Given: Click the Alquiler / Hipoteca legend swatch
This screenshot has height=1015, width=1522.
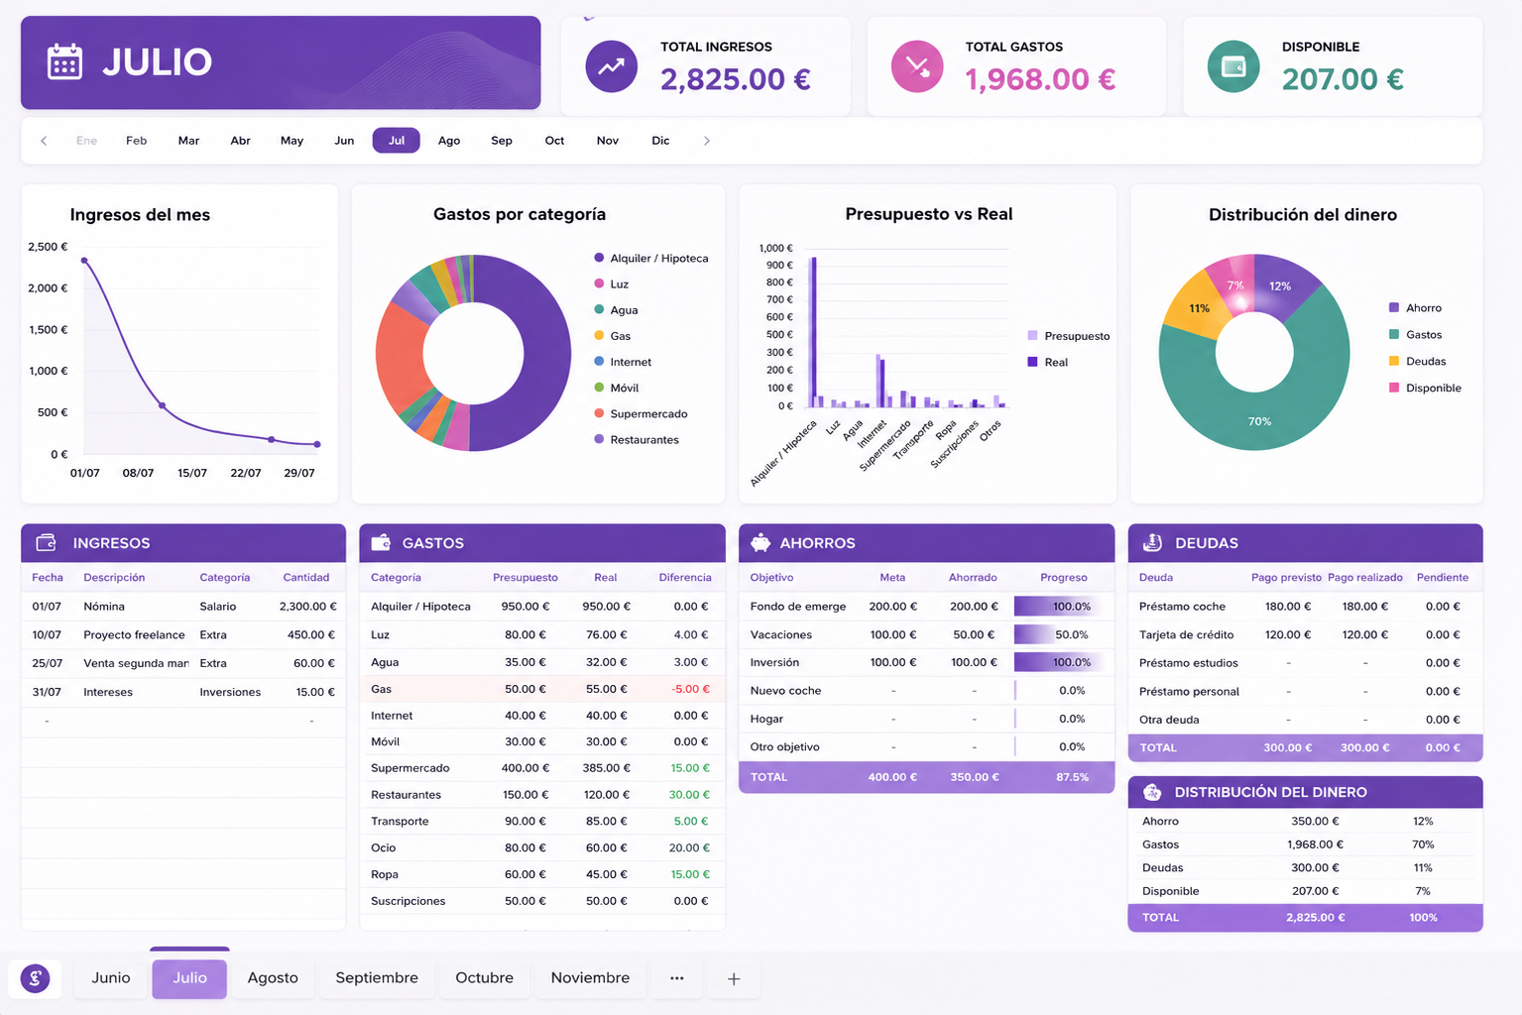Looking at the screenshot, I should (599, 258).
